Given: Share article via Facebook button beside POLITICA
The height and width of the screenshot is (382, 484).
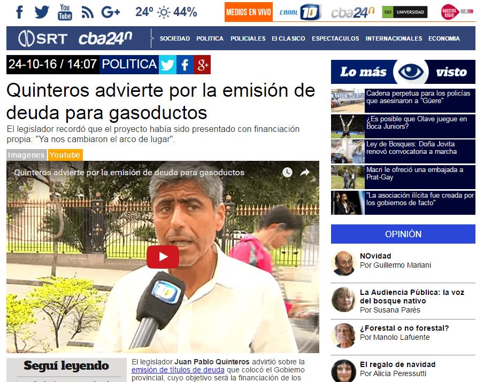Looking at the screenshot, I should coord(185,65).
